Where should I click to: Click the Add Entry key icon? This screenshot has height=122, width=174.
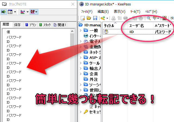(x=103, y=18)
